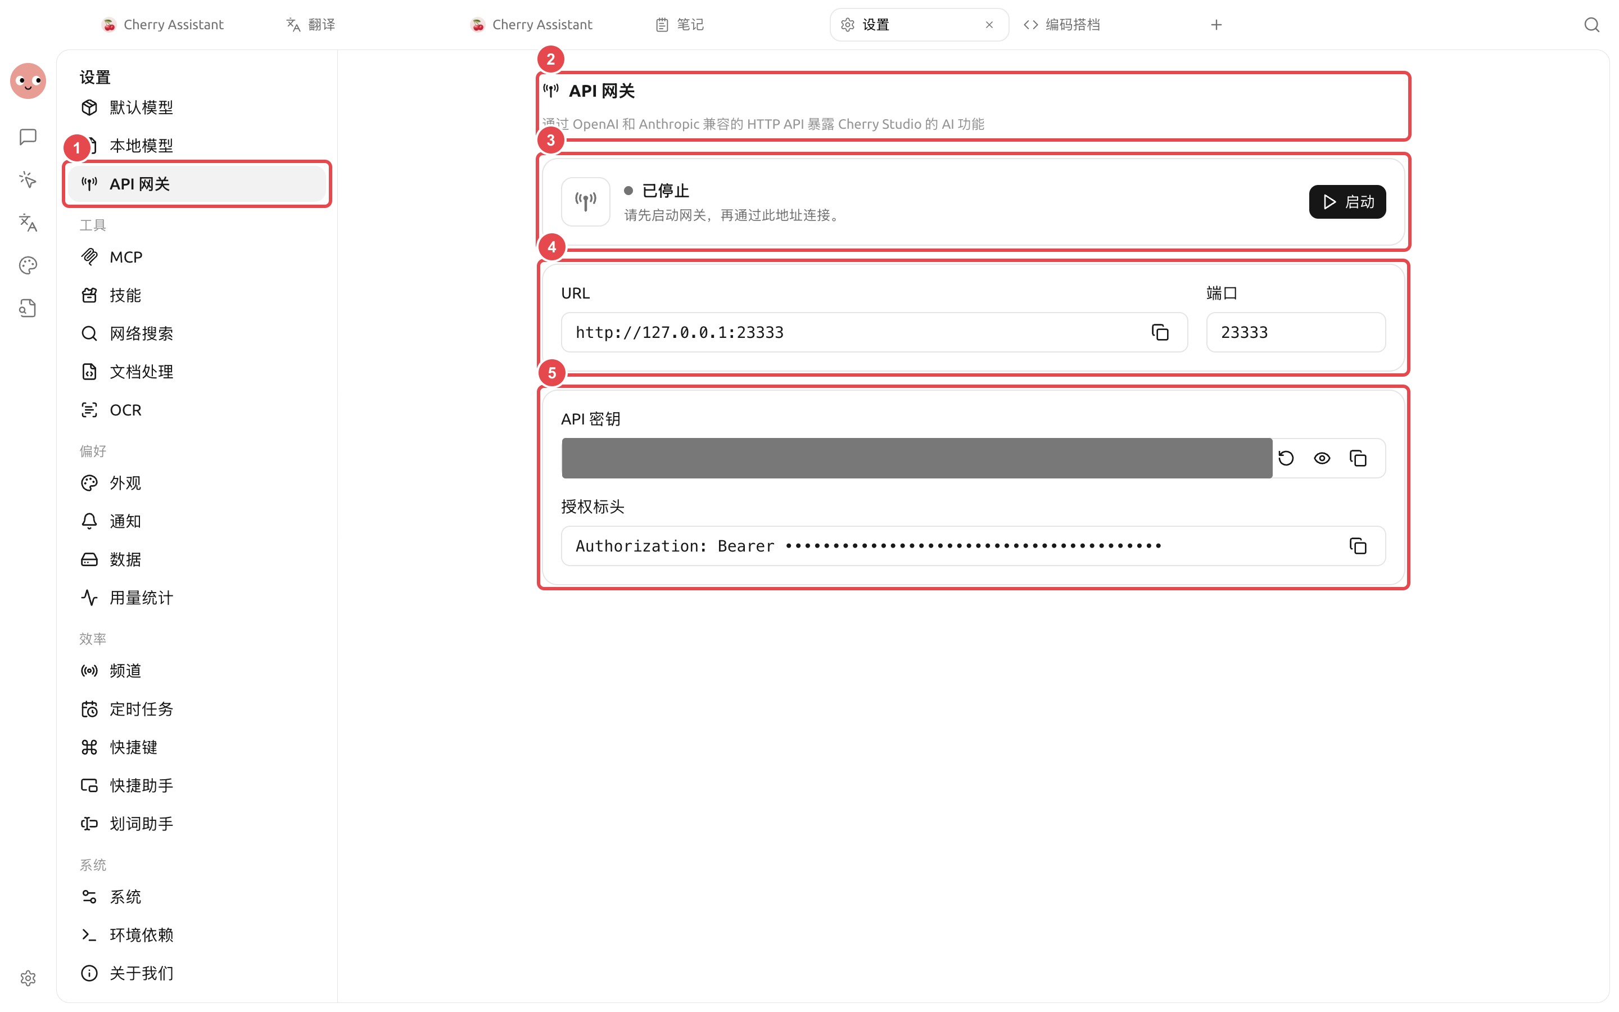Click the 请先启动网关 hint text

732,215
